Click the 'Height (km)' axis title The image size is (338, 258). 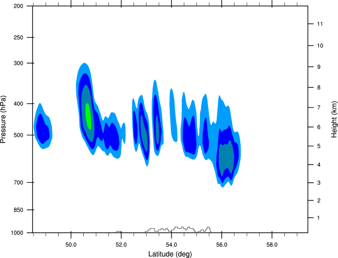pos(334,119)
